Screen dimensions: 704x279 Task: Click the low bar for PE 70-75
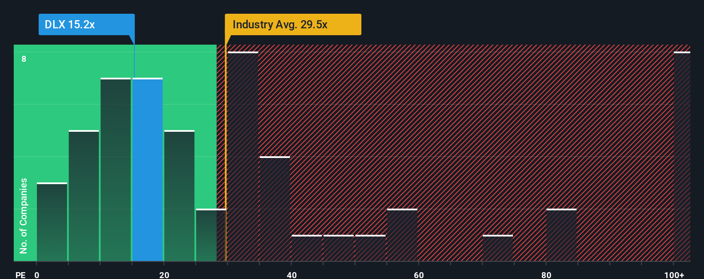click(498, 248)
